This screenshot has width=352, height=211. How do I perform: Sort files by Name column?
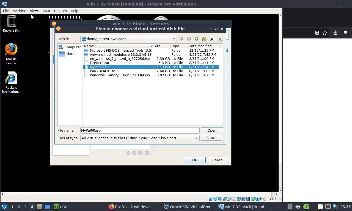[118, 46]
